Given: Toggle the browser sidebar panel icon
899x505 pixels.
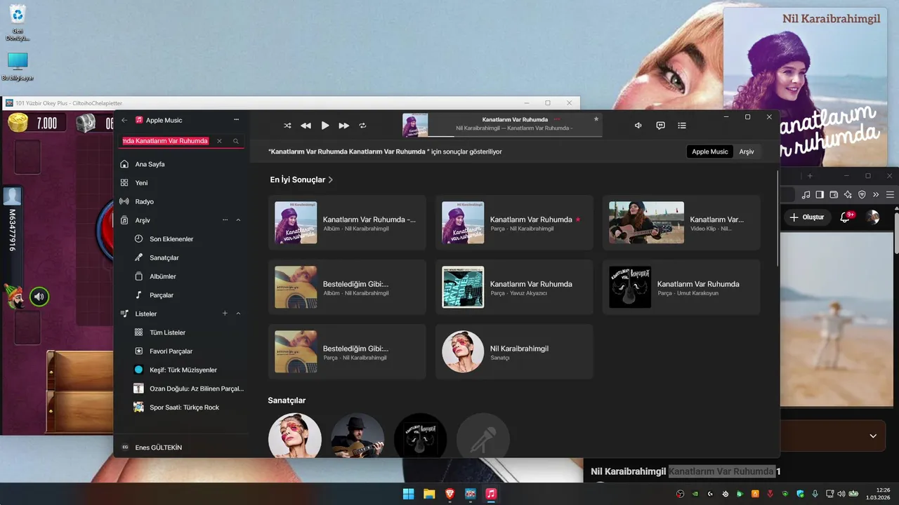Looking at the screenshot, I should pyautogui.click(x=820, y=194).
